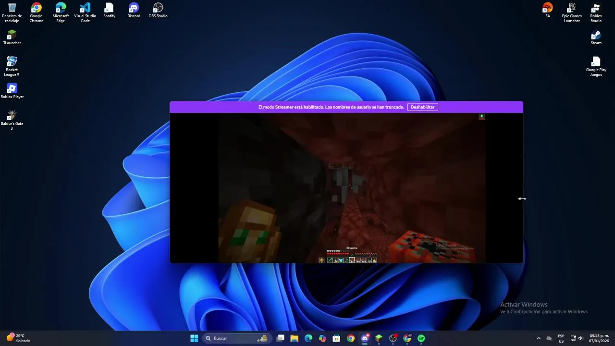Open network settings from the tray

(x=573, y=338)
